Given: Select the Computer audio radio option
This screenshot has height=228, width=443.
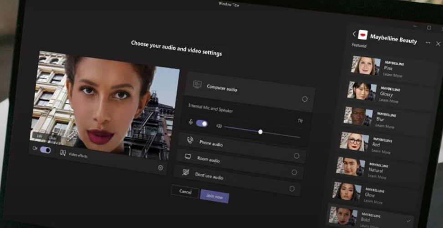Looking at the screenshot, I should 305,99.
